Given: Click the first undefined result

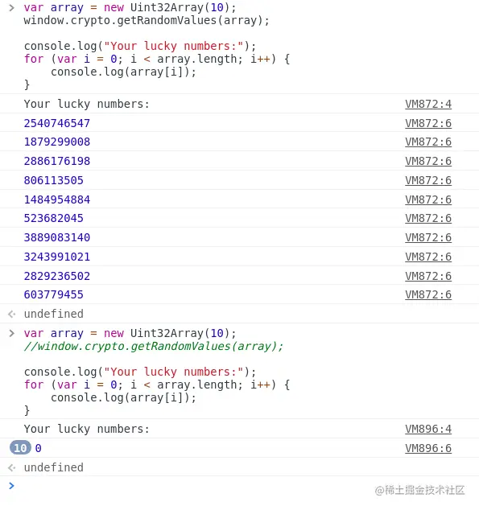Looking at the screenshot, I should point(54,314).
